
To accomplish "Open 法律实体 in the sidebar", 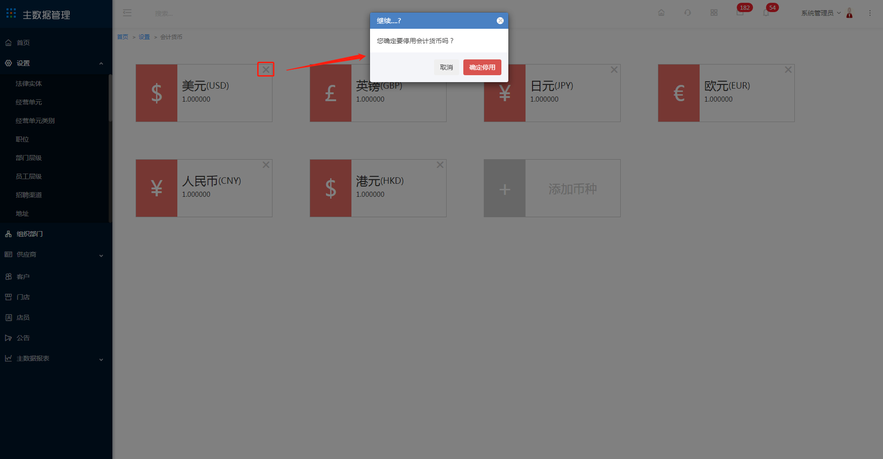I will click(x=29, y=84).
